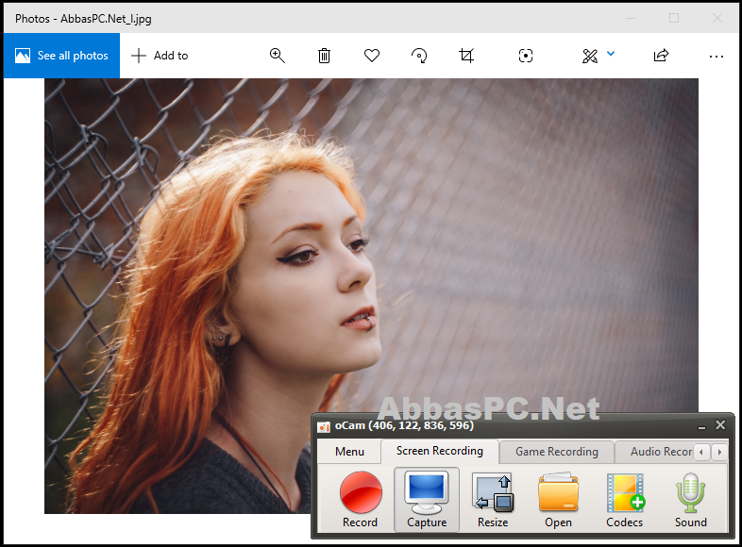
Task: Minimize the oCam window
Action: coord(701,426)
